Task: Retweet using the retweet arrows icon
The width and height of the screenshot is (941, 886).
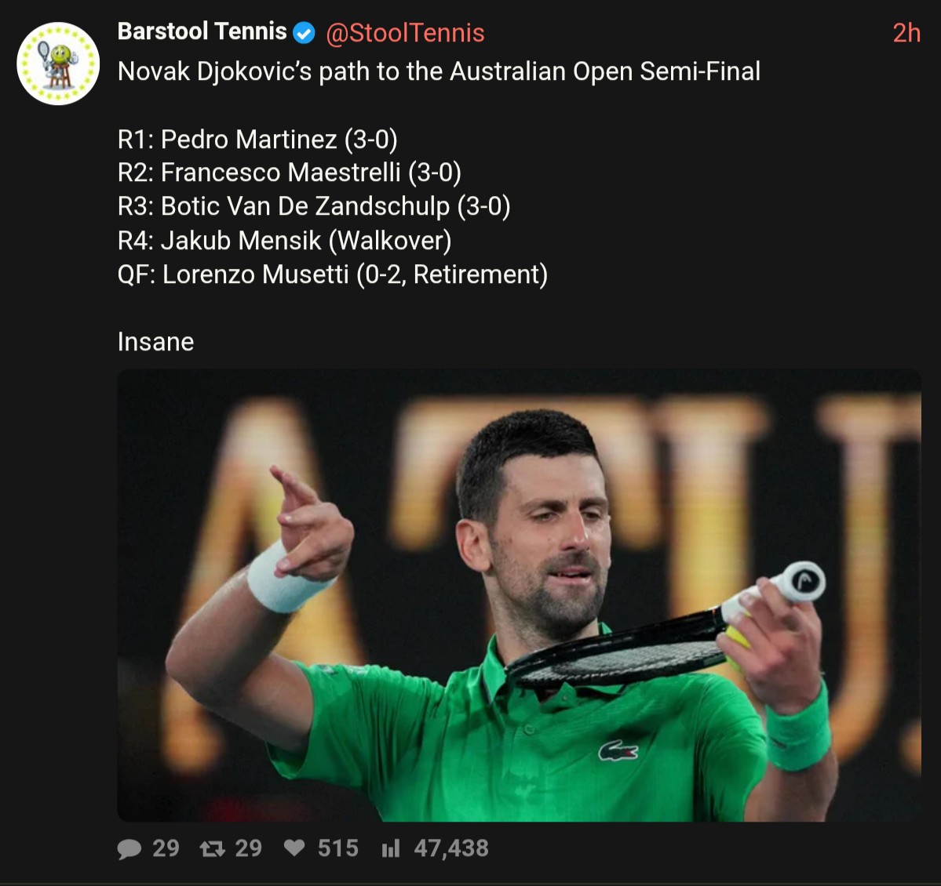Action: pos(213,849)
